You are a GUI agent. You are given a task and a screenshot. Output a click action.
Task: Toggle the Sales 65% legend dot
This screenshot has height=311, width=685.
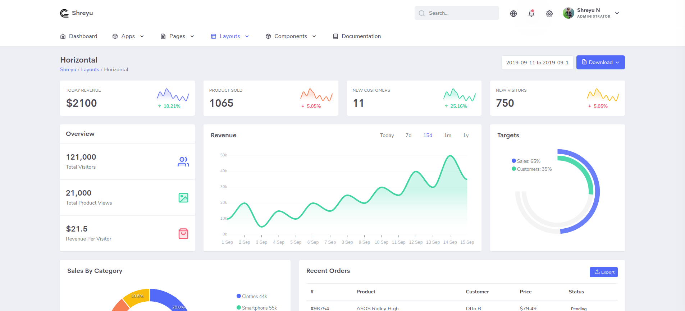(514, 161)
